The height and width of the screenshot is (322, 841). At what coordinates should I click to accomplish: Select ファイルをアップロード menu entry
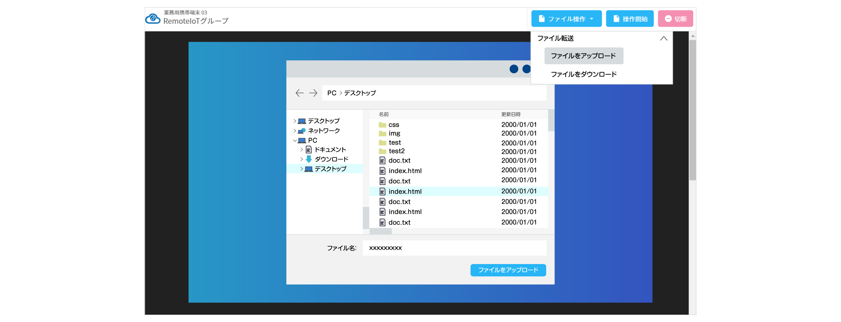click(584, 56)
